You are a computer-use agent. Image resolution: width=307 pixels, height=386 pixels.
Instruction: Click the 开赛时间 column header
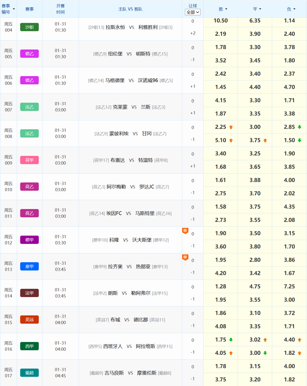point(61,9)
